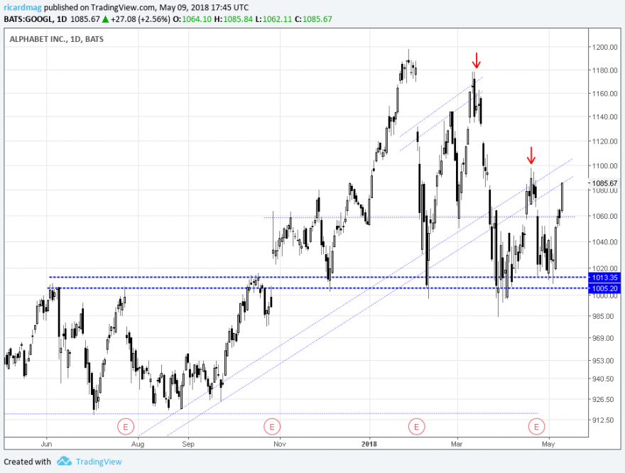Click the Nov label on the time axis
Screen dimensions: 625x473
pos(280,444)
